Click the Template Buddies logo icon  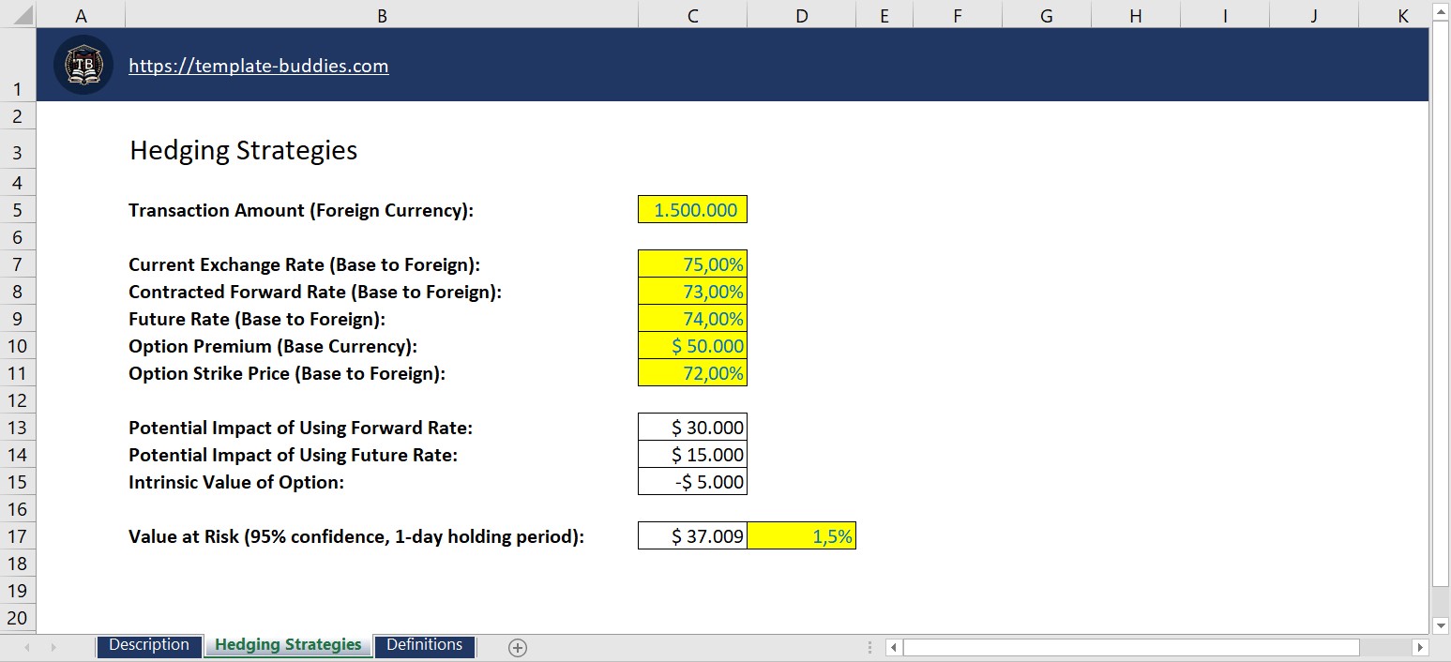click(x=83, y=65)
